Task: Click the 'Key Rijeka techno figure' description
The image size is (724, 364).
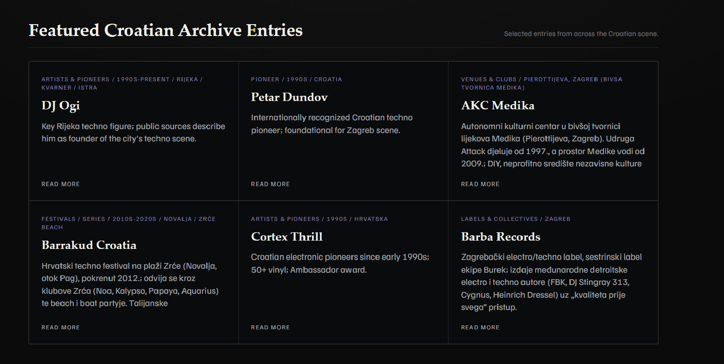Action: pyautogui.click(x=133, y=133)
